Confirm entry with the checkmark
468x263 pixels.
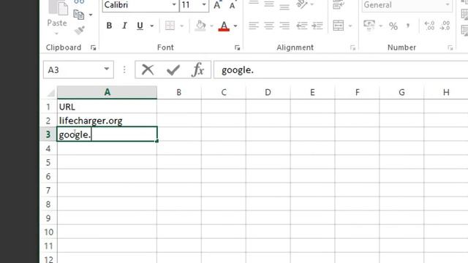pos(173,70)
